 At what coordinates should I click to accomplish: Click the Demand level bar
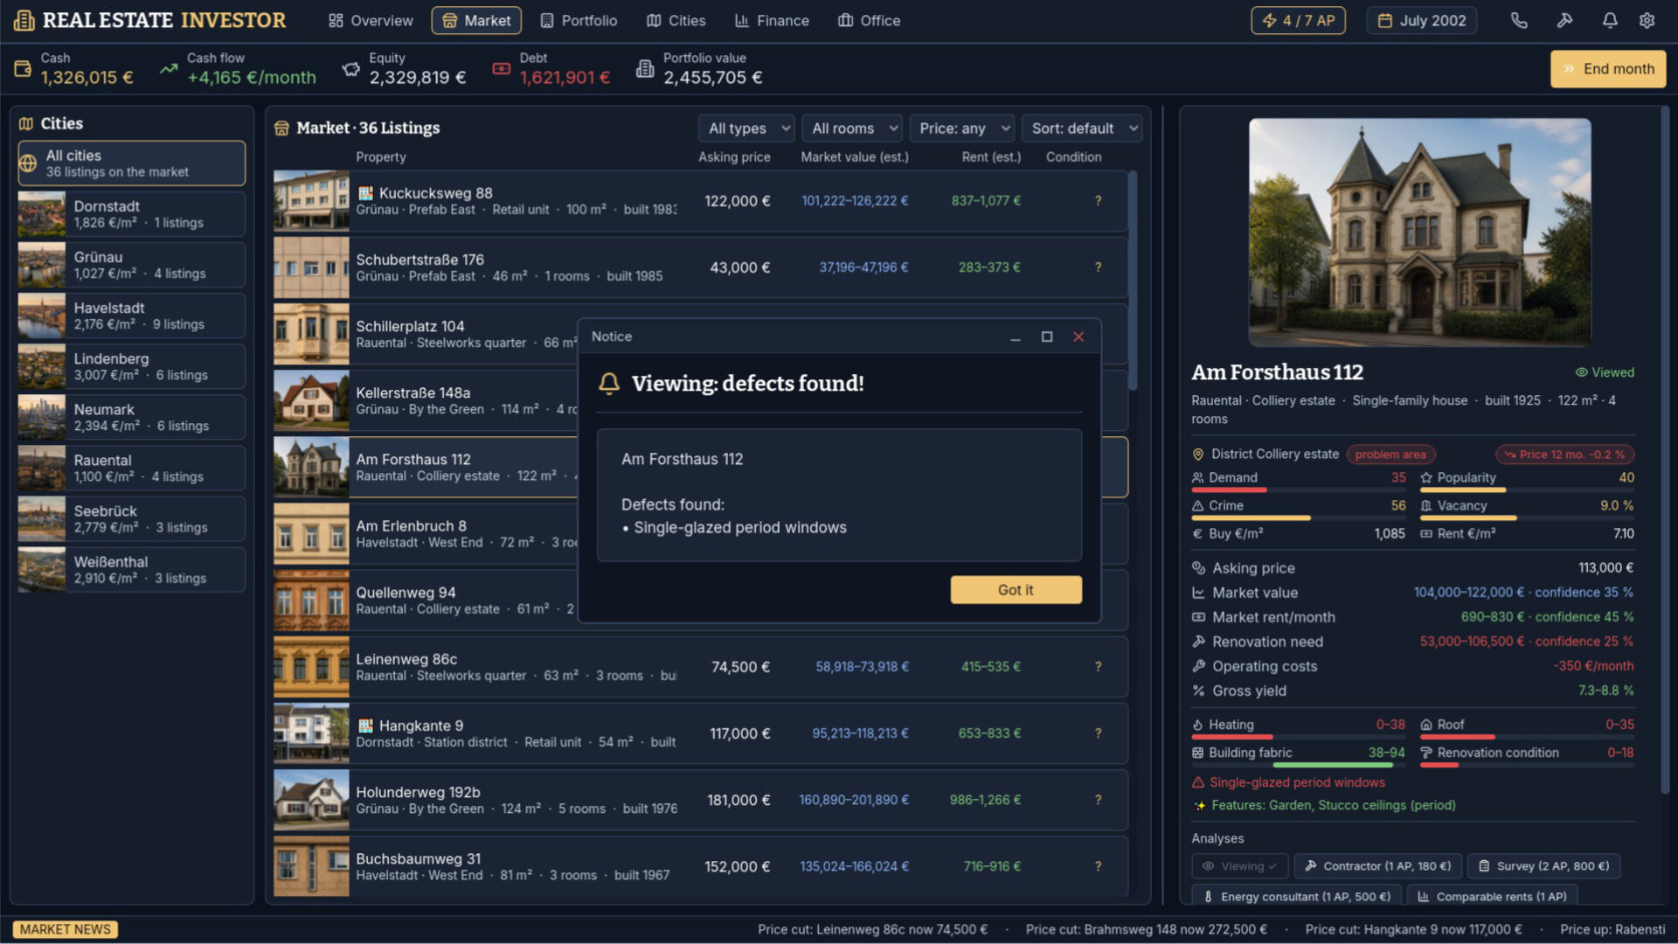tap(1299, 490)
